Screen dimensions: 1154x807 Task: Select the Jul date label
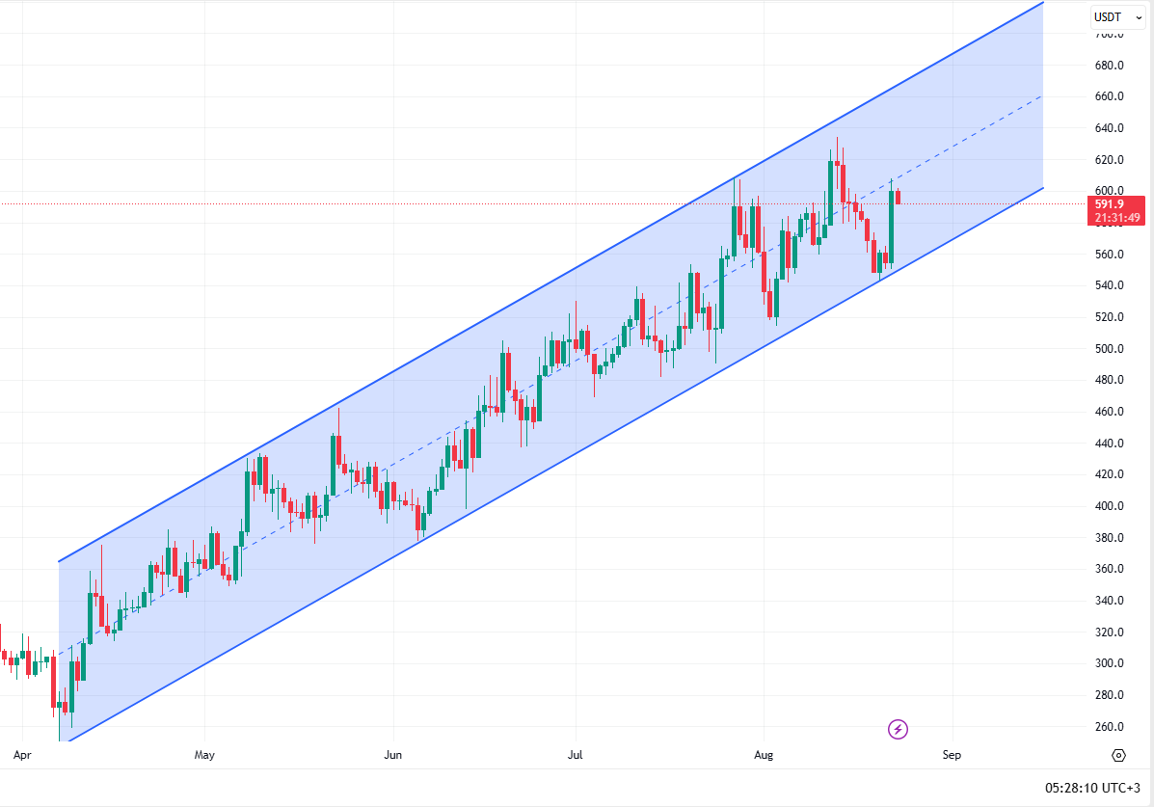click(575, 755)
